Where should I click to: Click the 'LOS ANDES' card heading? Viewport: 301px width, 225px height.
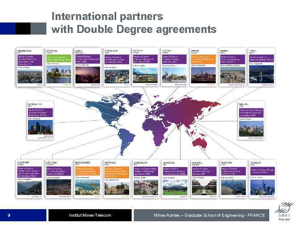(x=52, y=162)
